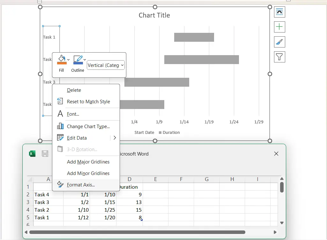Image resolution: width=327 pixels, height=240 pixels.
Task: Select cell containing Task 2 in spreadsheet
Action: tap(48, 210)
